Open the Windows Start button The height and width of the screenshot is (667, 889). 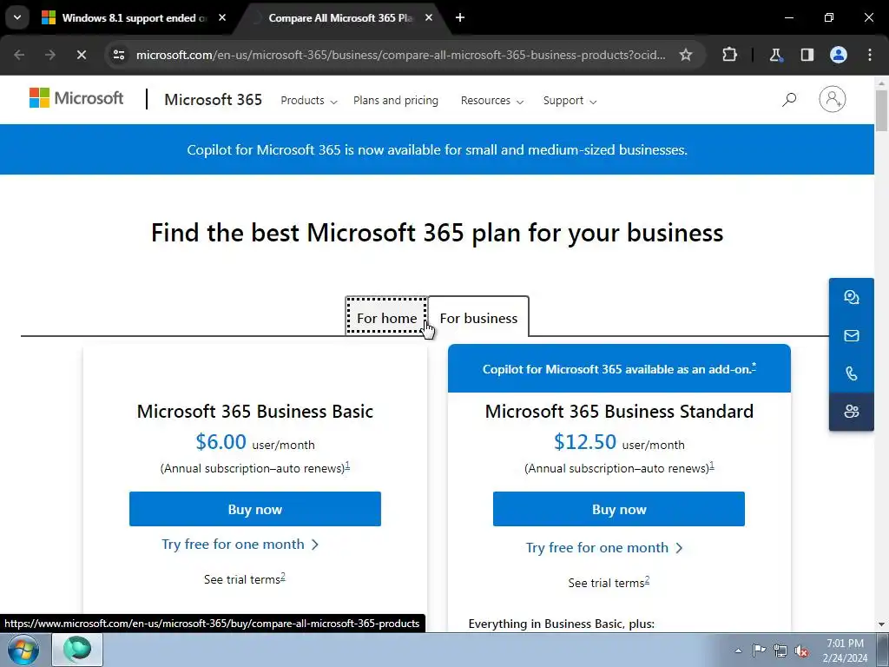pyautogui.click(x=23, y=650)
